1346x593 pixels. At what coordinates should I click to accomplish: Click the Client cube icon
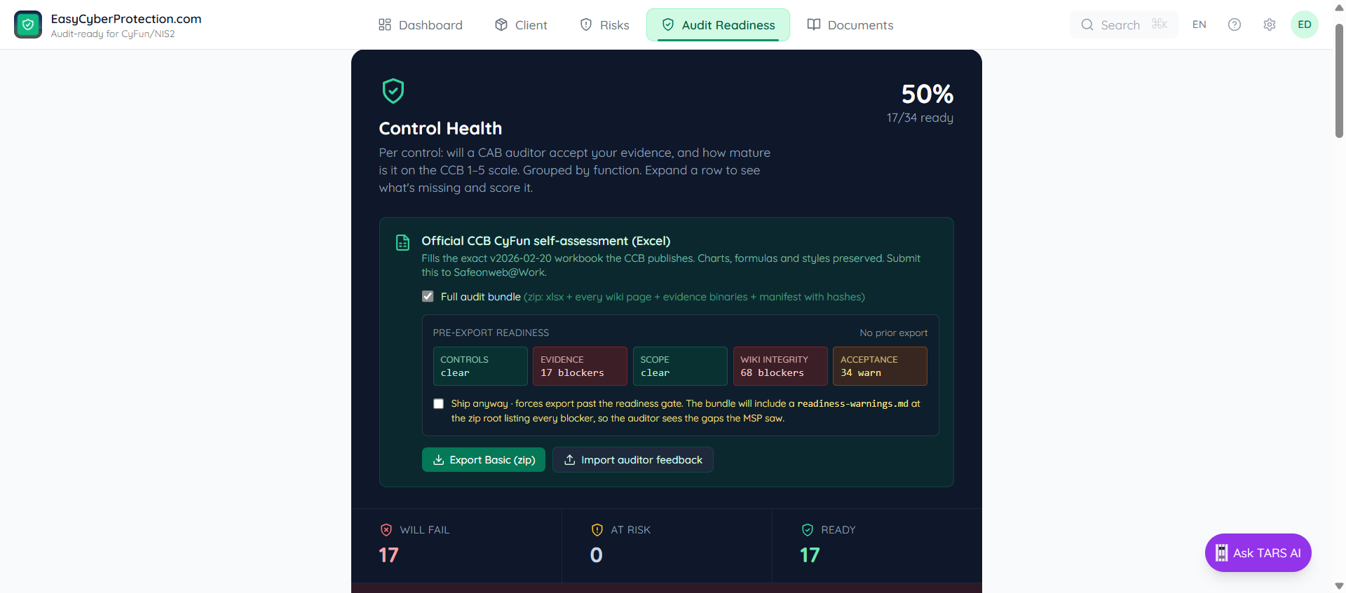coord(501,25)
